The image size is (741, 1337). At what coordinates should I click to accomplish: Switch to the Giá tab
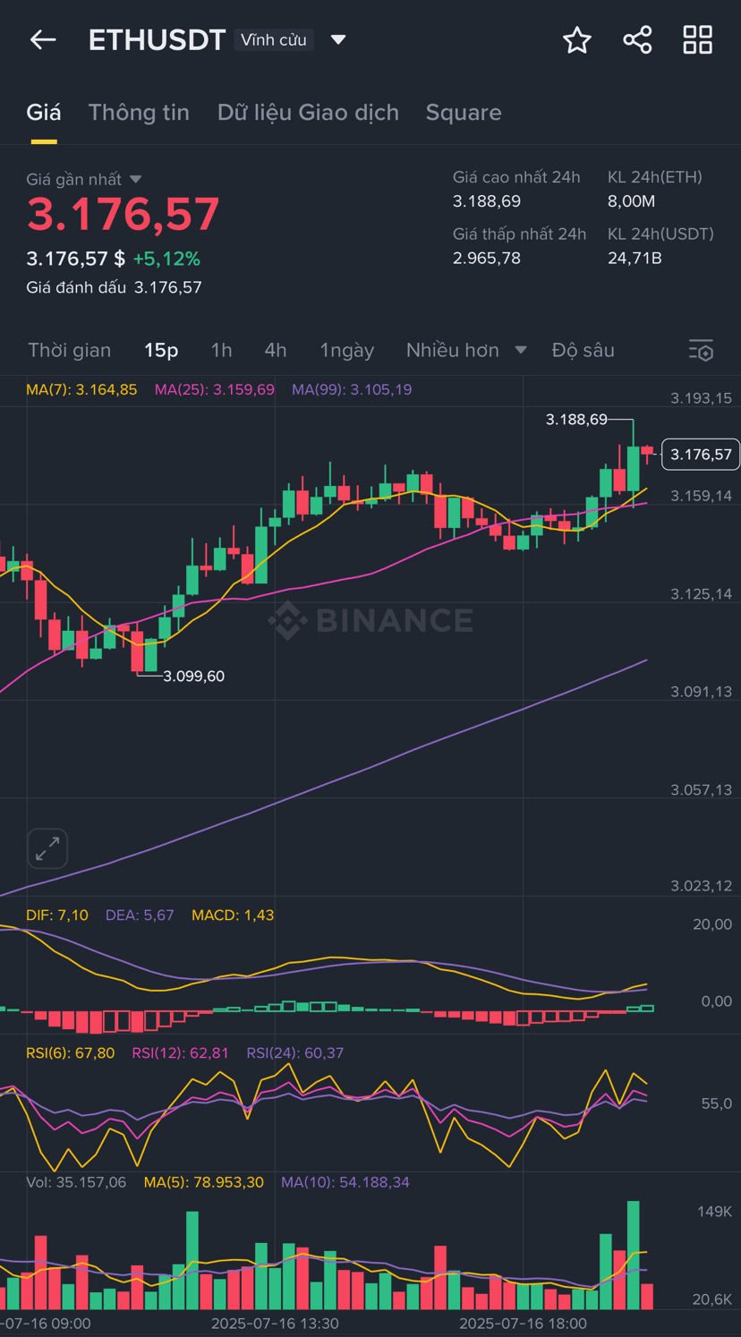click(x=44, y=113)
